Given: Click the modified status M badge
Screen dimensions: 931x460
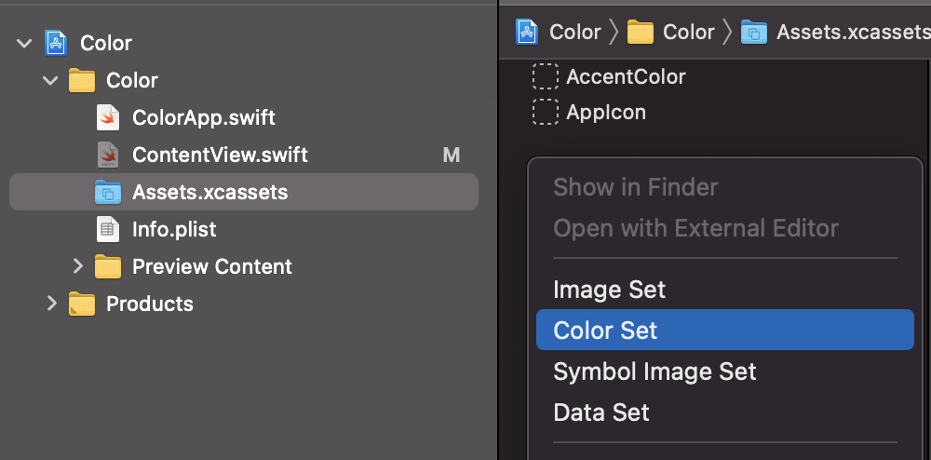Looking at the screenshot, I should 452,156.
